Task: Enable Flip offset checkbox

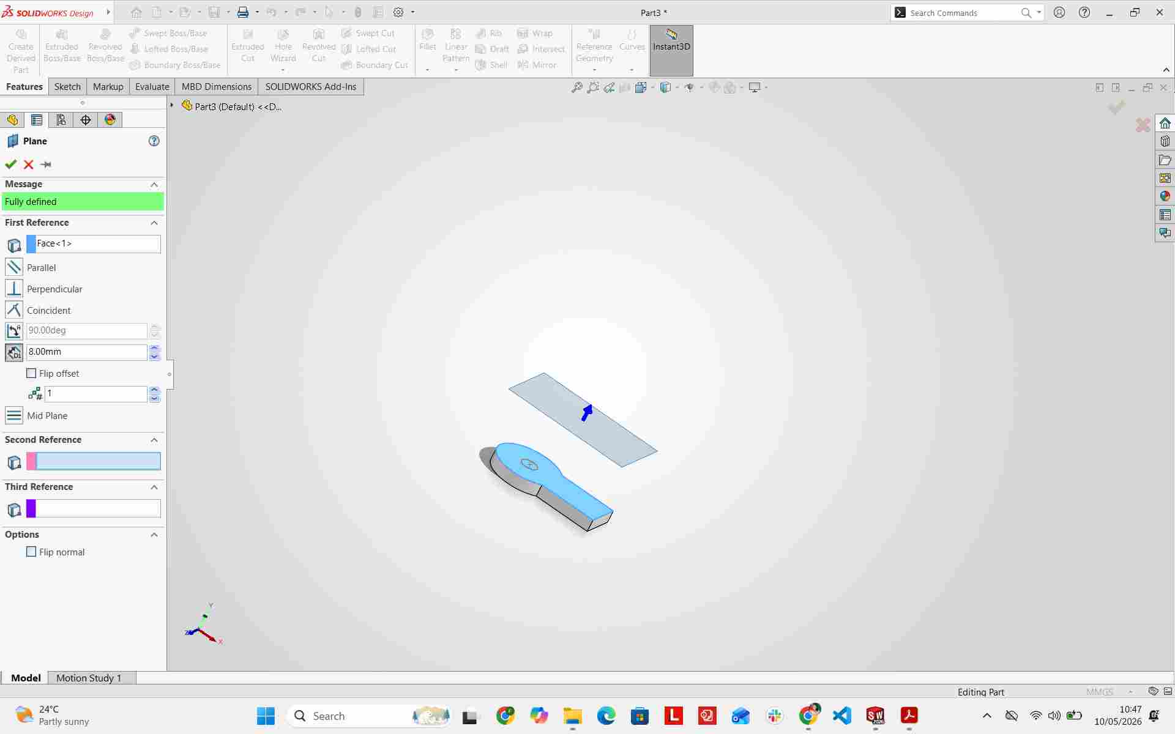Action: coord(31,373)
